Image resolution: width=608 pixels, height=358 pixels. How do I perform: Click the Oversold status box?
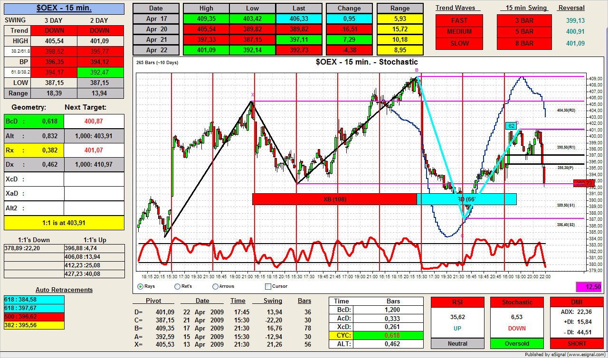pyautogui.click(x=517, y=343)
